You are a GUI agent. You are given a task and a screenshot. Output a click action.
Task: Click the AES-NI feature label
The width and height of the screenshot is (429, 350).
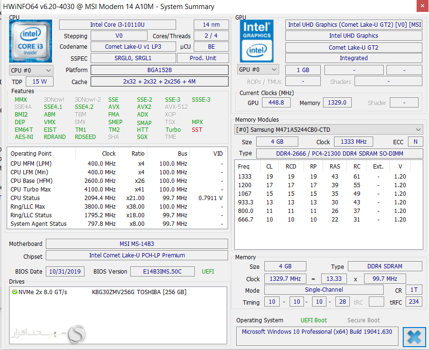click(x=24, y=137)
